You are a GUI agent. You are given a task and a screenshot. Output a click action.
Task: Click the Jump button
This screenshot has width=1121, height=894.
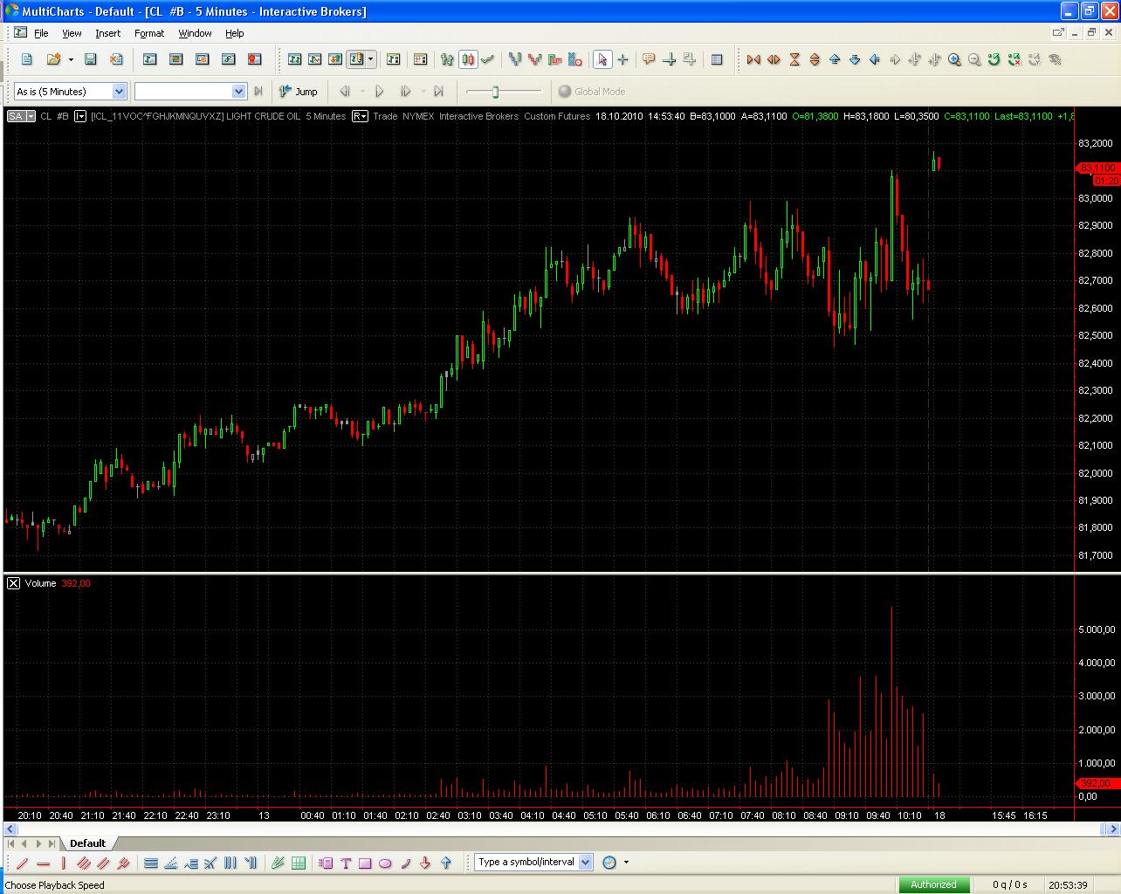click(298, 91)
